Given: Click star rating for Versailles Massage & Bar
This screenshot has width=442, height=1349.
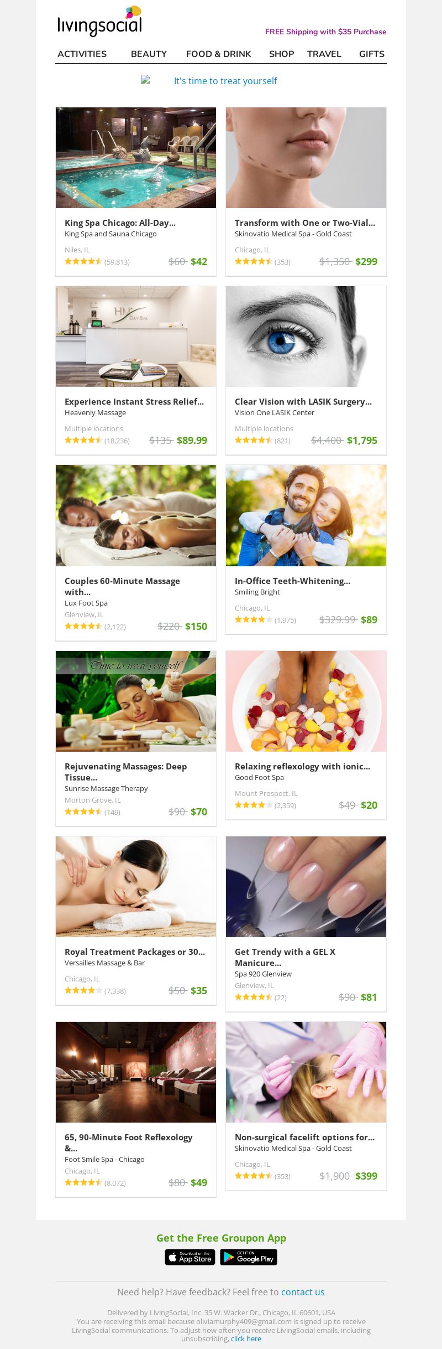Looking at the screenshot, I should point(83,990).
